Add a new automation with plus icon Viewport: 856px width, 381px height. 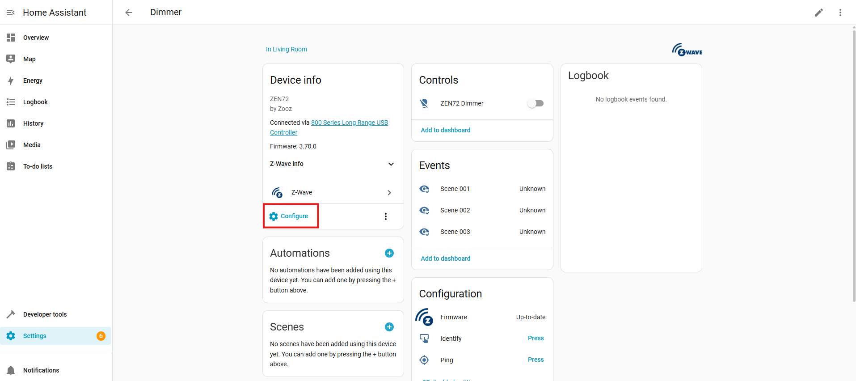pos(389,253)
